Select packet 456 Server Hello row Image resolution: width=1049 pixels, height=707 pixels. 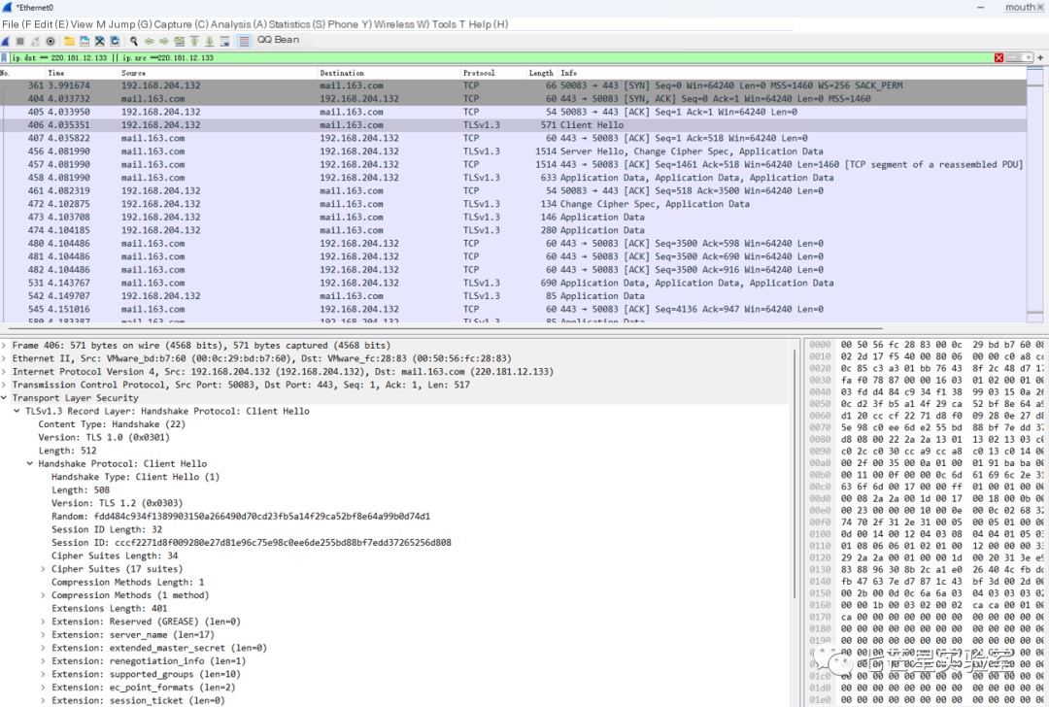tap(513, 151)
